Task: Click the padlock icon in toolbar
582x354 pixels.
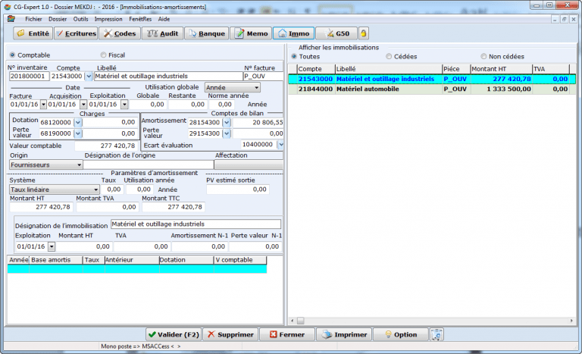Action: point(364,33)
